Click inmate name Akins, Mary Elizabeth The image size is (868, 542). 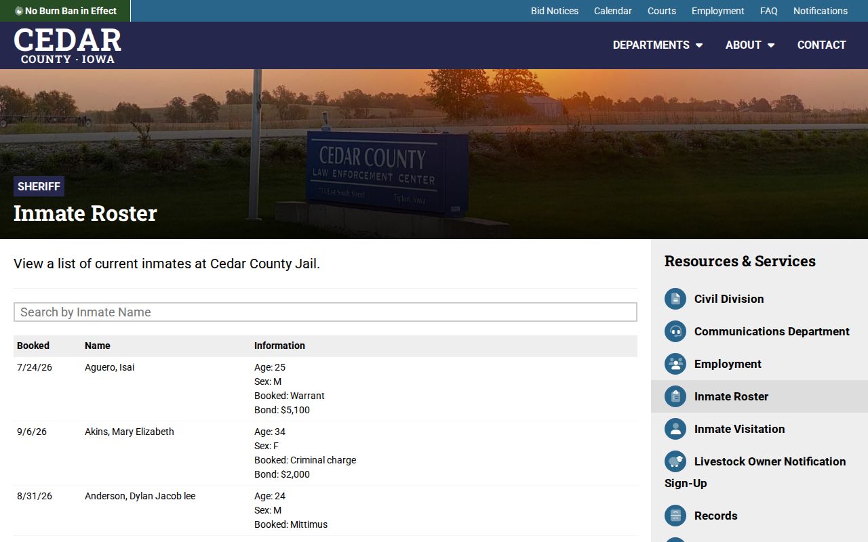pyautogui.click(x=130, y=432)
